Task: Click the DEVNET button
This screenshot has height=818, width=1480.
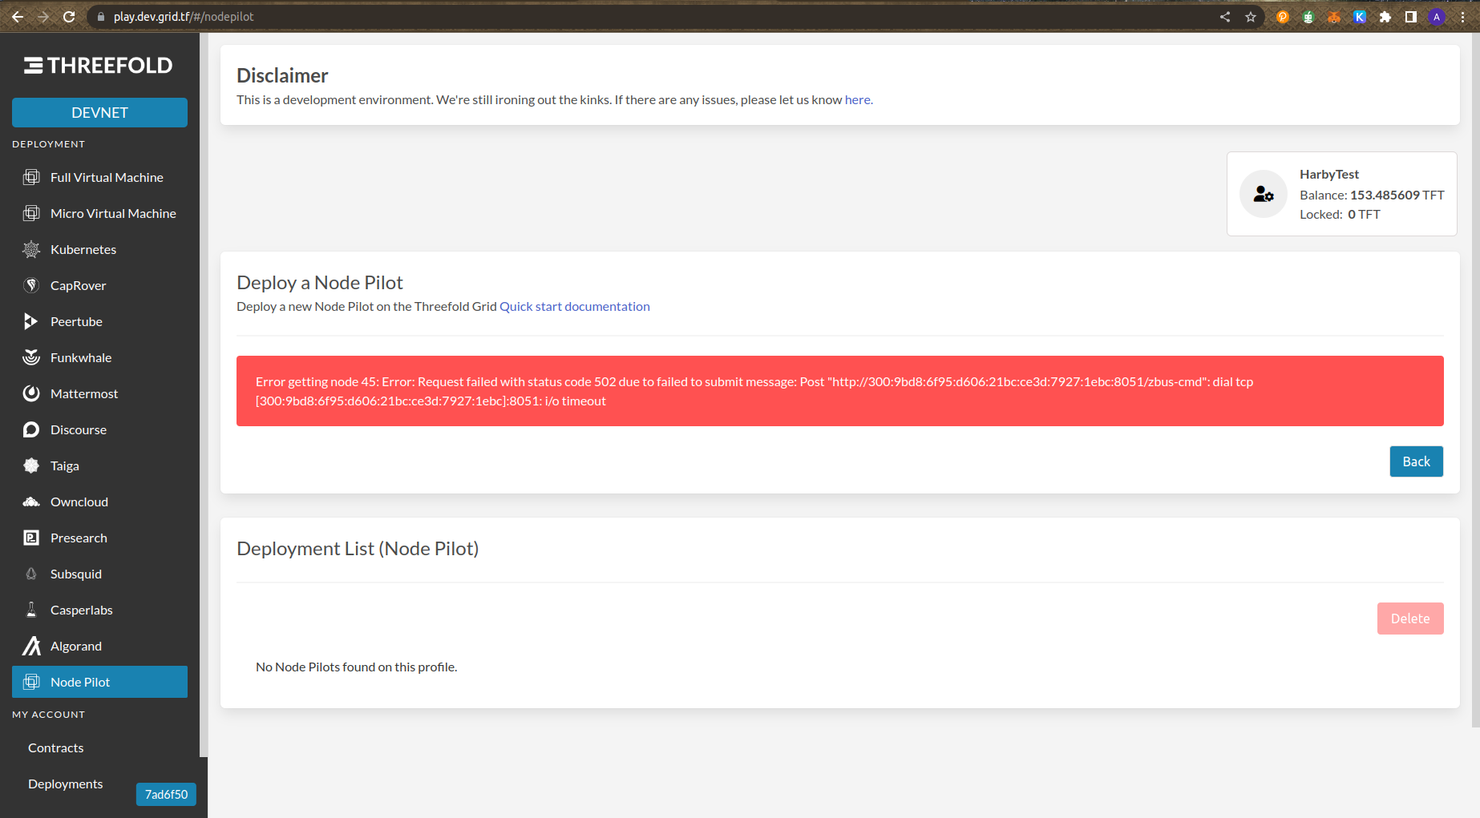Action: 99,112
